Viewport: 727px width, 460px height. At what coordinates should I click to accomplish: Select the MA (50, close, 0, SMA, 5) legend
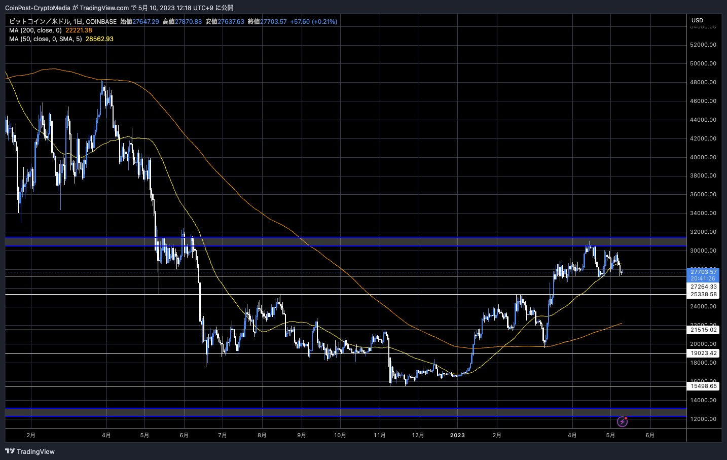pyautogui.click(x=46, y=39)
